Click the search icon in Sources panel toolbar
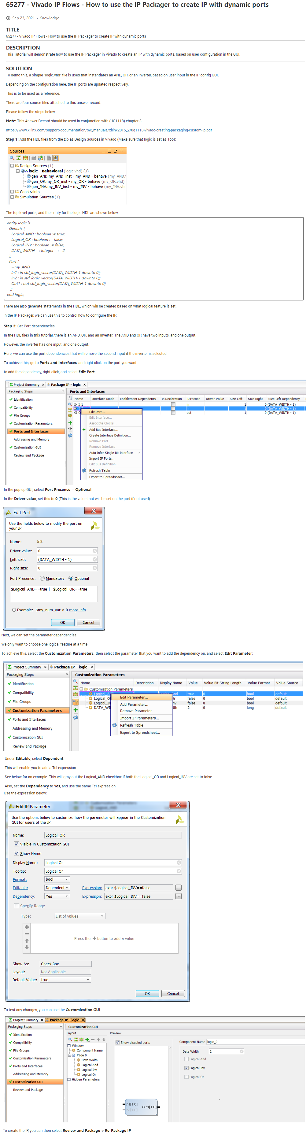 point(12,158)
